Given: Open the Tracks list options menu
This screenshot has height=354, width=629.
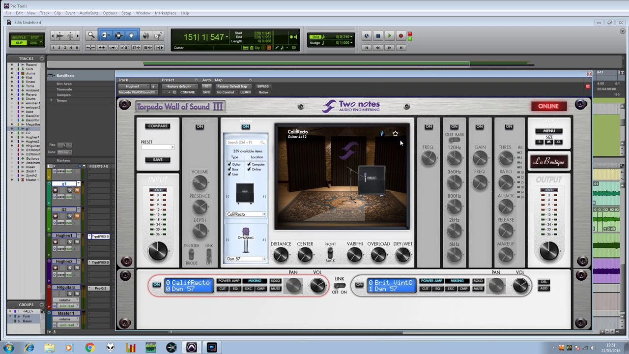Looking at the screenshot, I should [x=42, y=59].
